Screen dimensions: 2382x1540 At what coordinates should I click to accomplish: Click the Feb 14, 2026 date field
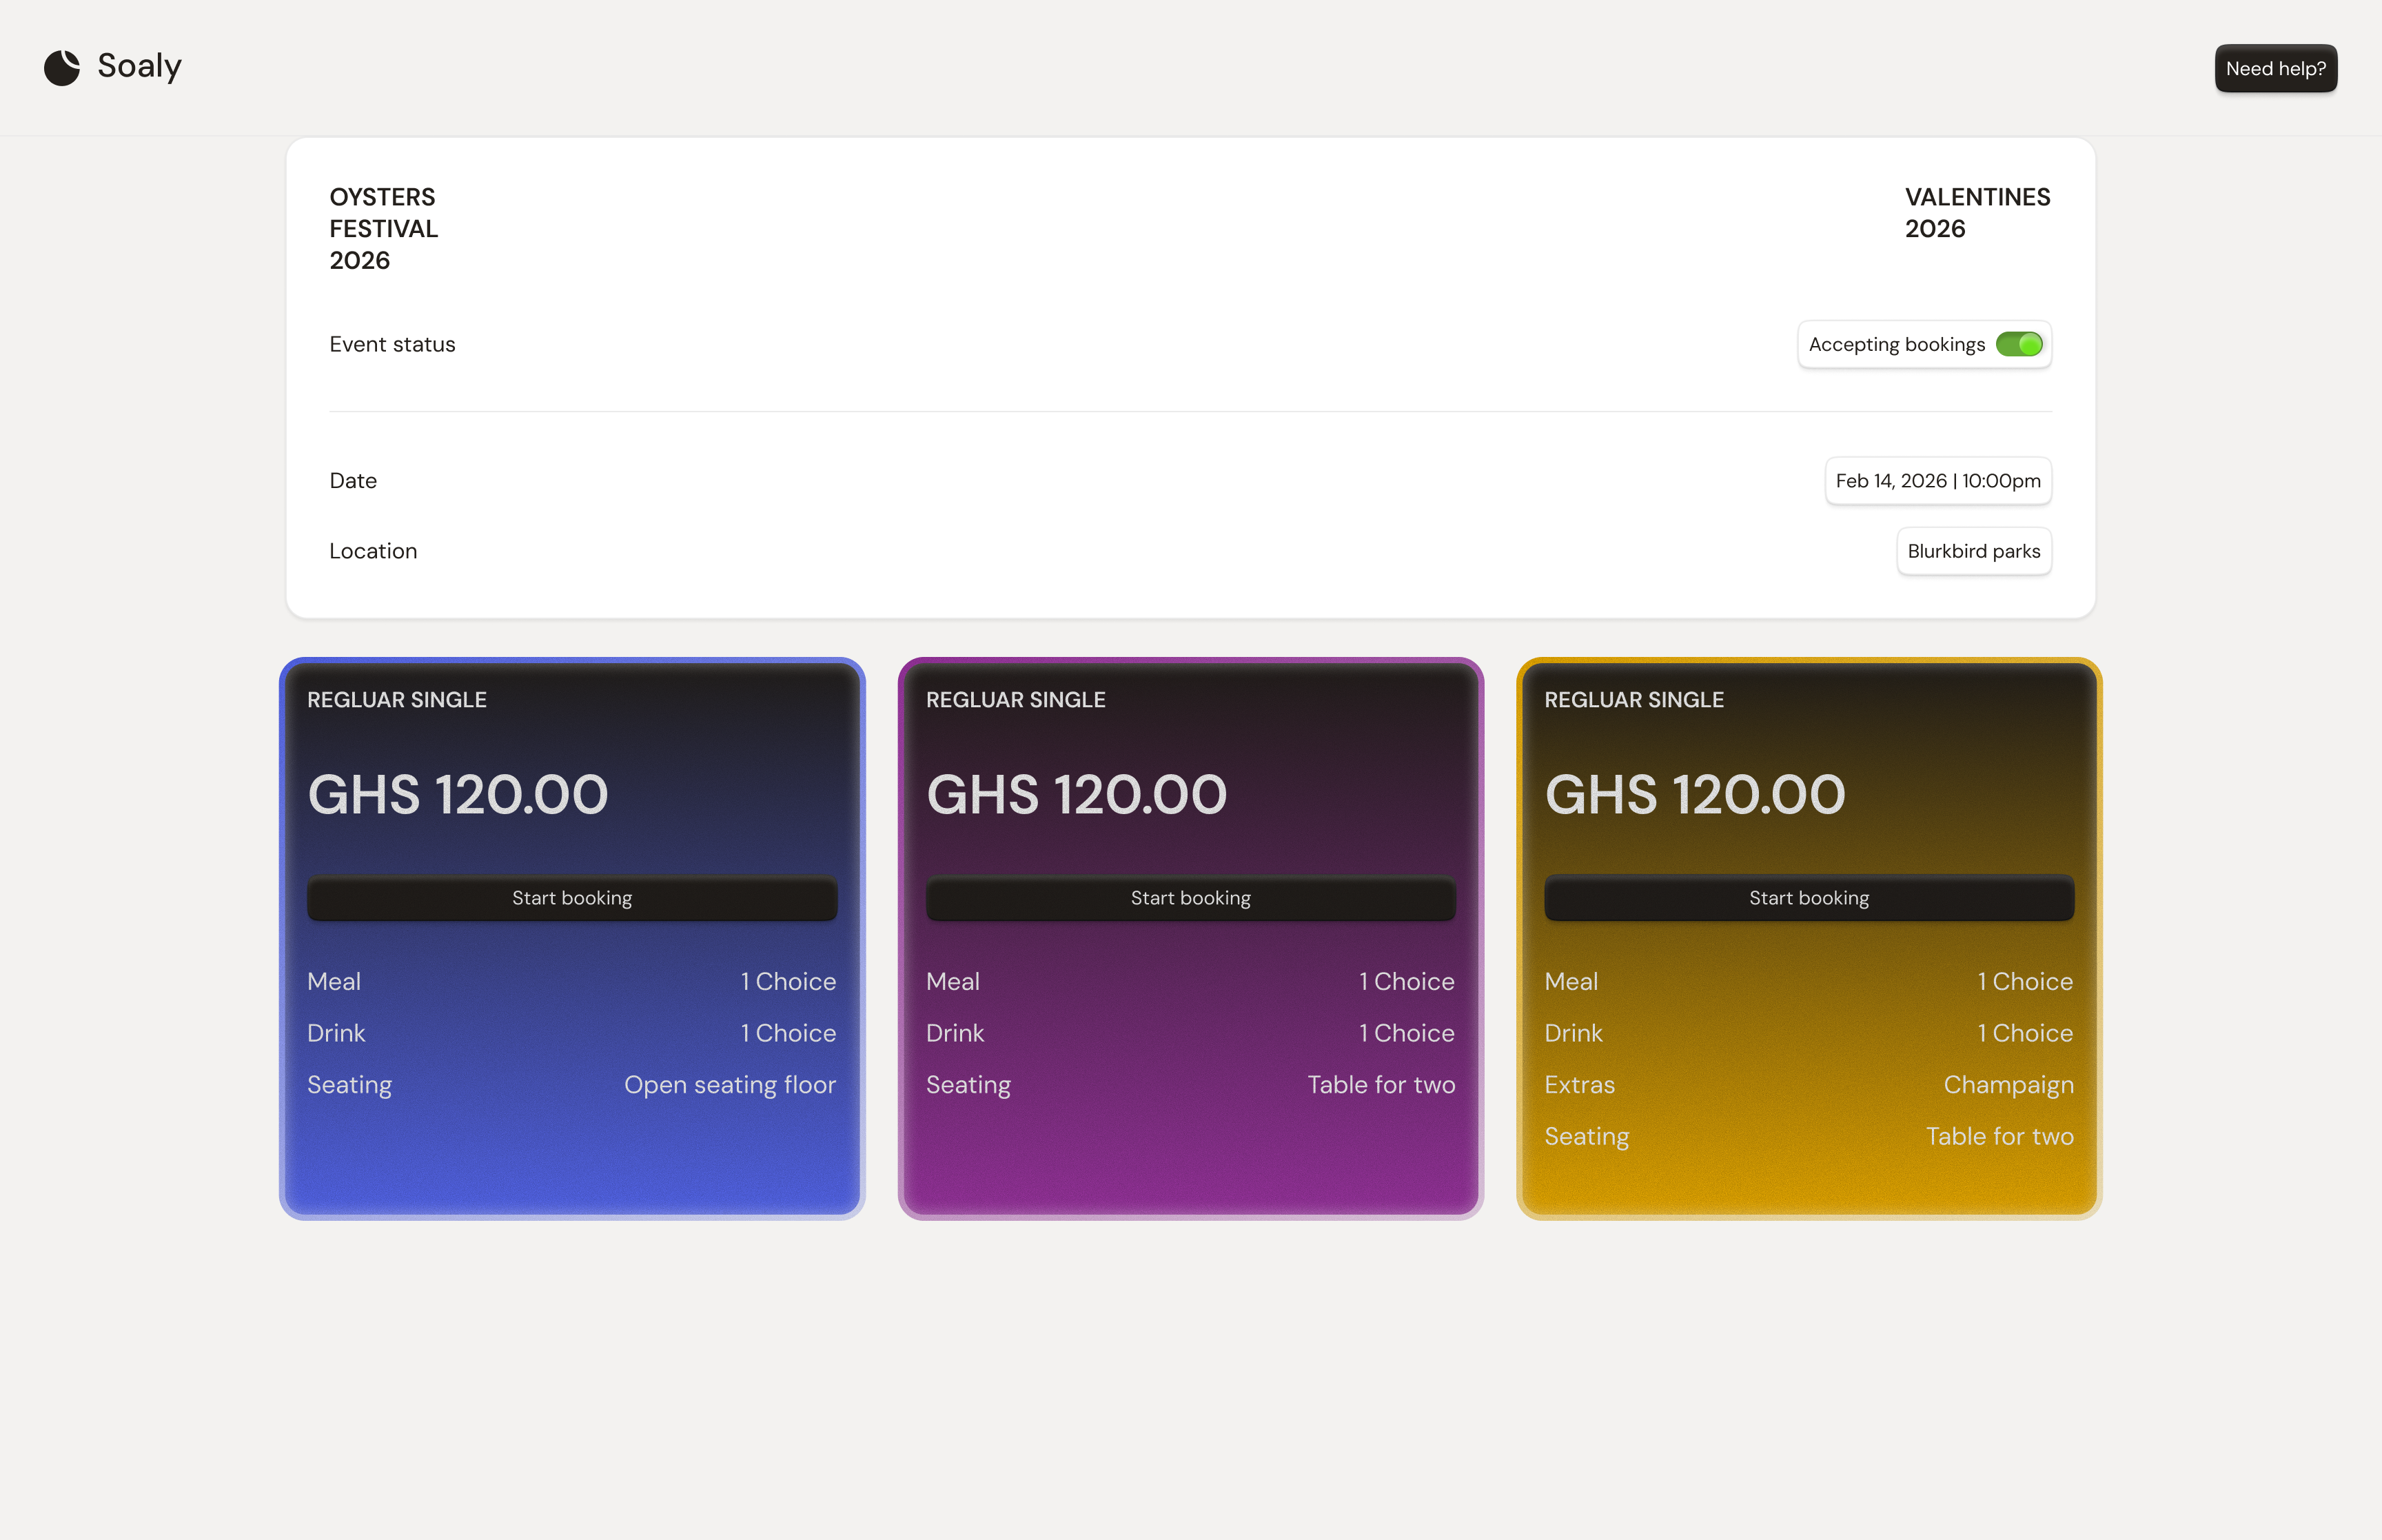click(x=1937, y=481)
